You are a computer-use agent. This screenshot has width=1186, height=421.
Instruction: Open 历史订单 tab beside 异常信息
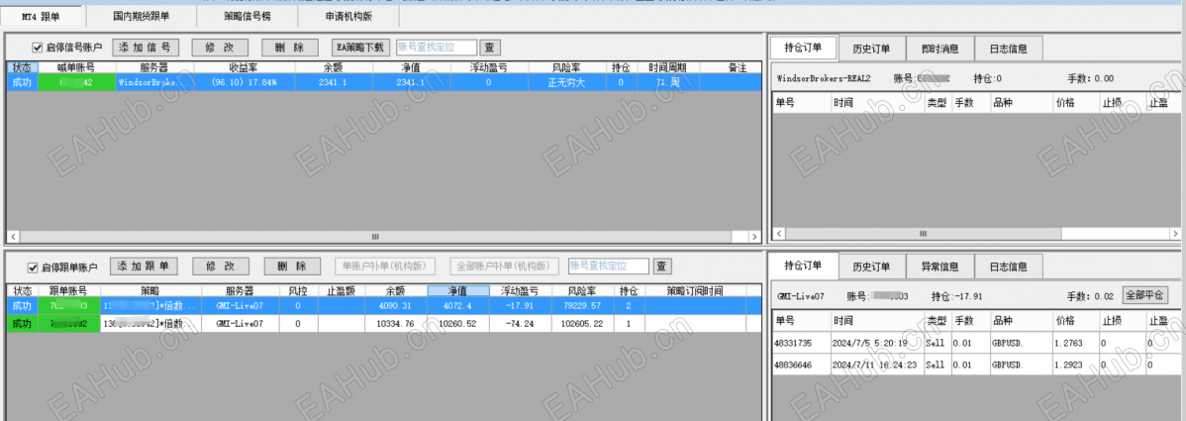click(x=872, y=266)
